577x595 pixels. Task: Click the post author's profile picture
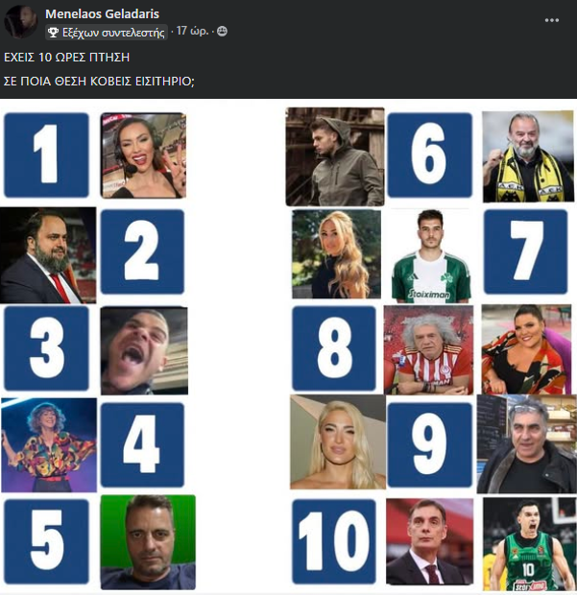point(20,22)
